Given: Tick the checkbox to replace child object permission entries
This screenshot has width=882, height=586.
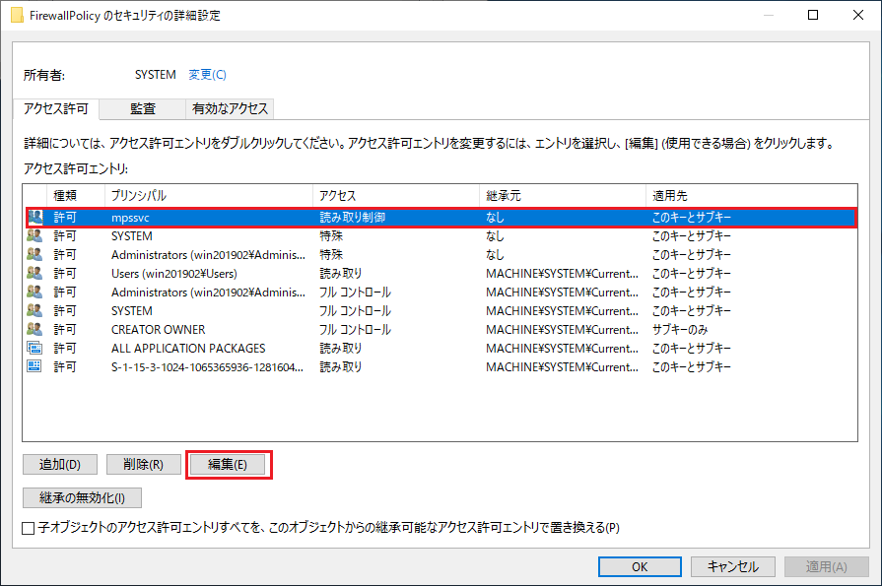Looking at the screenshot, I should point(29,528).
